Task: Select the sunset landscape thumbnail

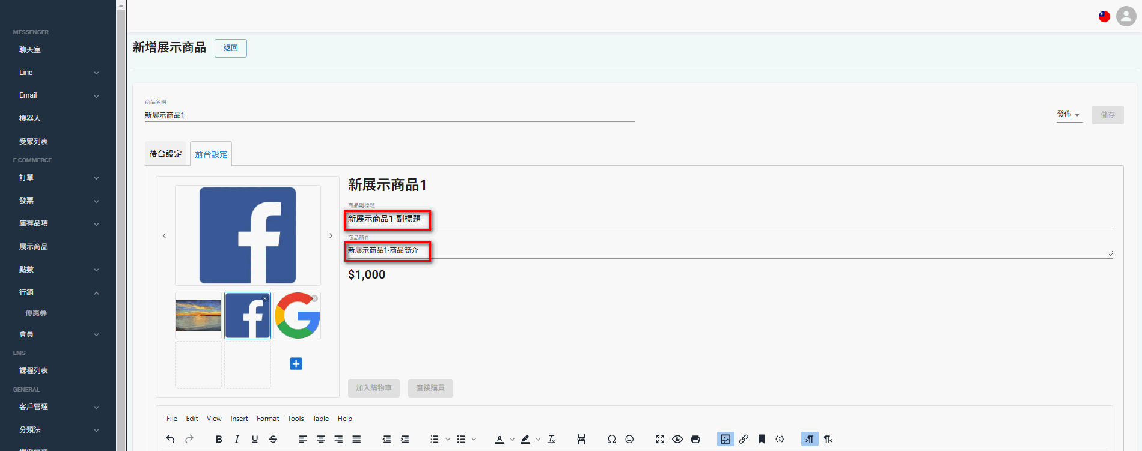Action: [x=198, y=316]
